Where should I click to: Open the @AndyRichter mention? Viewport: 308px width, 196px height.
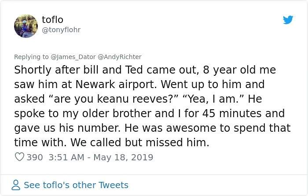(x=119, y=57)
